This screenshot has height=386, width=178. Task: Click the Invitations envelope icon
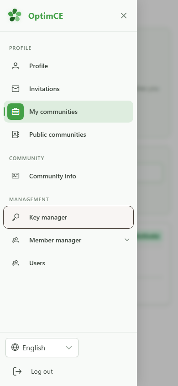[16, 89]
